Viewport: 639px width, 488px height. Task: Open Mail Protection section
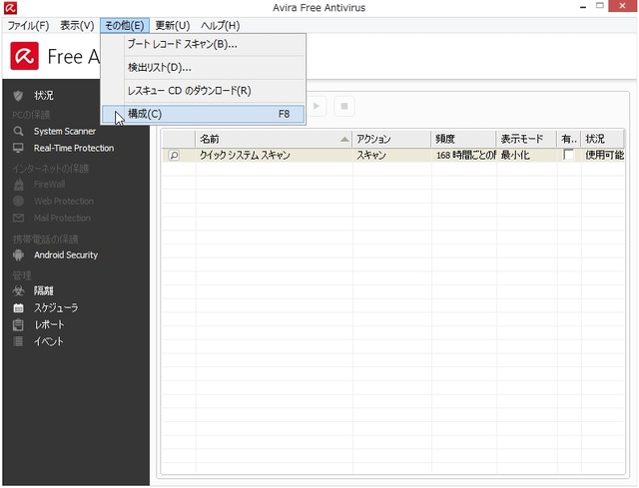pyautogui.click(x=62, y=218)
